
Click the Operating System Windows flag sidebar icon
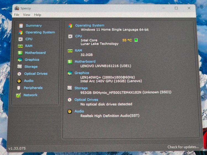pyautogui.click(x=21, y=32)
